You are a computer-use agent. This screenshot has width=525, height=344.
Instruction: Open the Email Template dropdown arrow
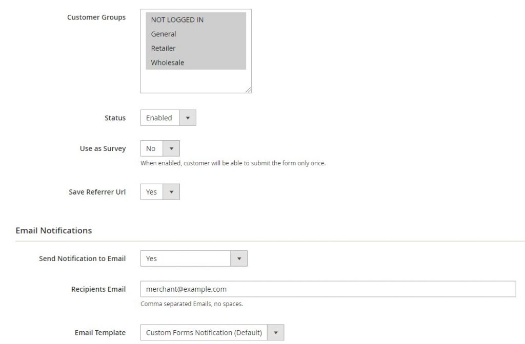[276, 332]
